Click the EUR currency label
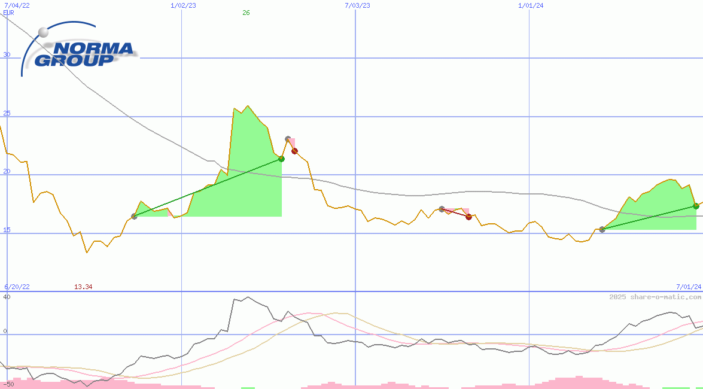Image resolution: width=703 pixels, height=389 pixels. (8, 13)
